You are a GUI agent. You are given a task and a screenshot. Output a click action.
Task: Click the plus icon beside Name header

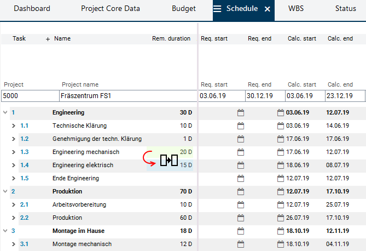coord(48,39)
